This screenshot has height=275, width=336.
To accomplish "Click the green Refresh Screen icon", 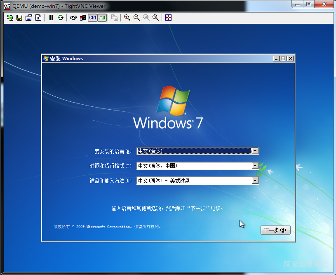I will 61,18.
